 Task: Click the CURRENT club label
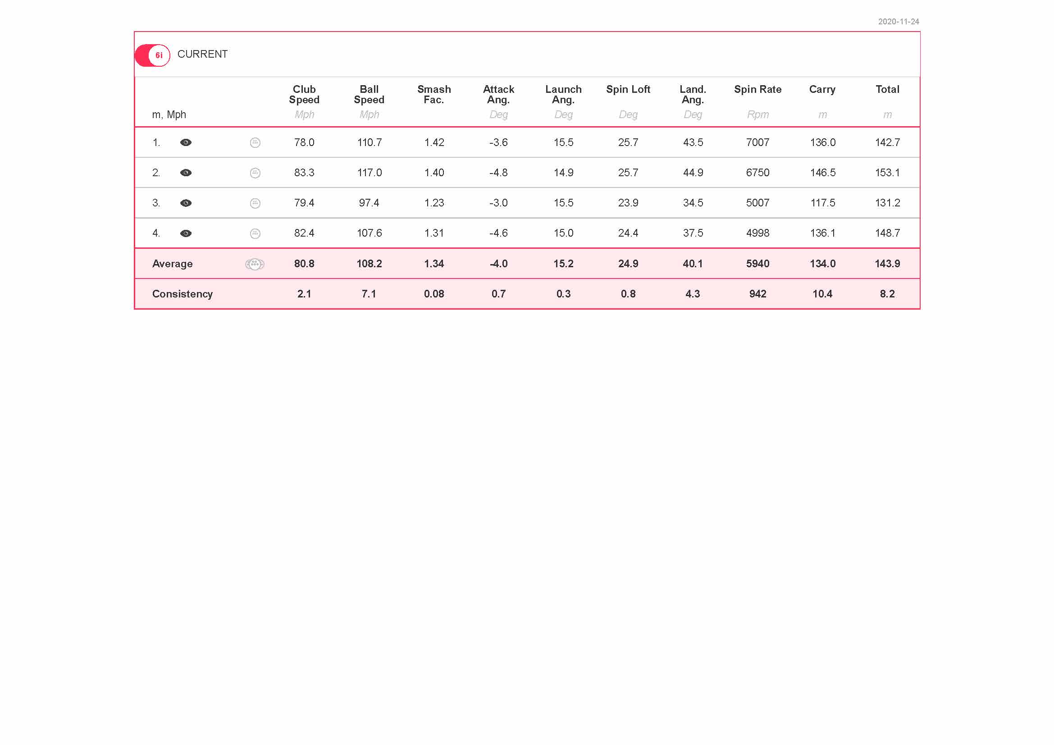click(x=202, y=54)
